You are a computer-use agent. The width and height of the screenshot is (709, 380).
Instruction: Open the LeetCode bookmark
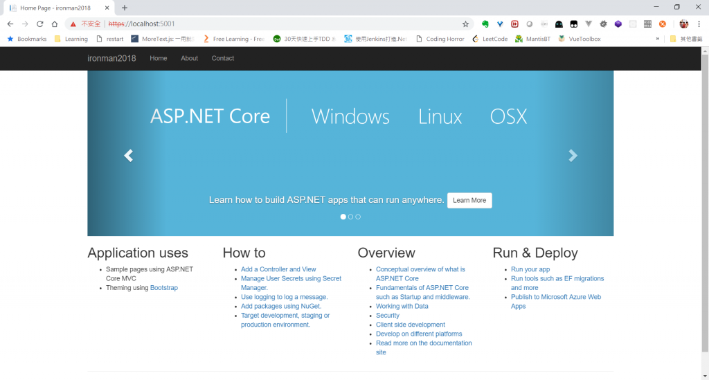490,39
